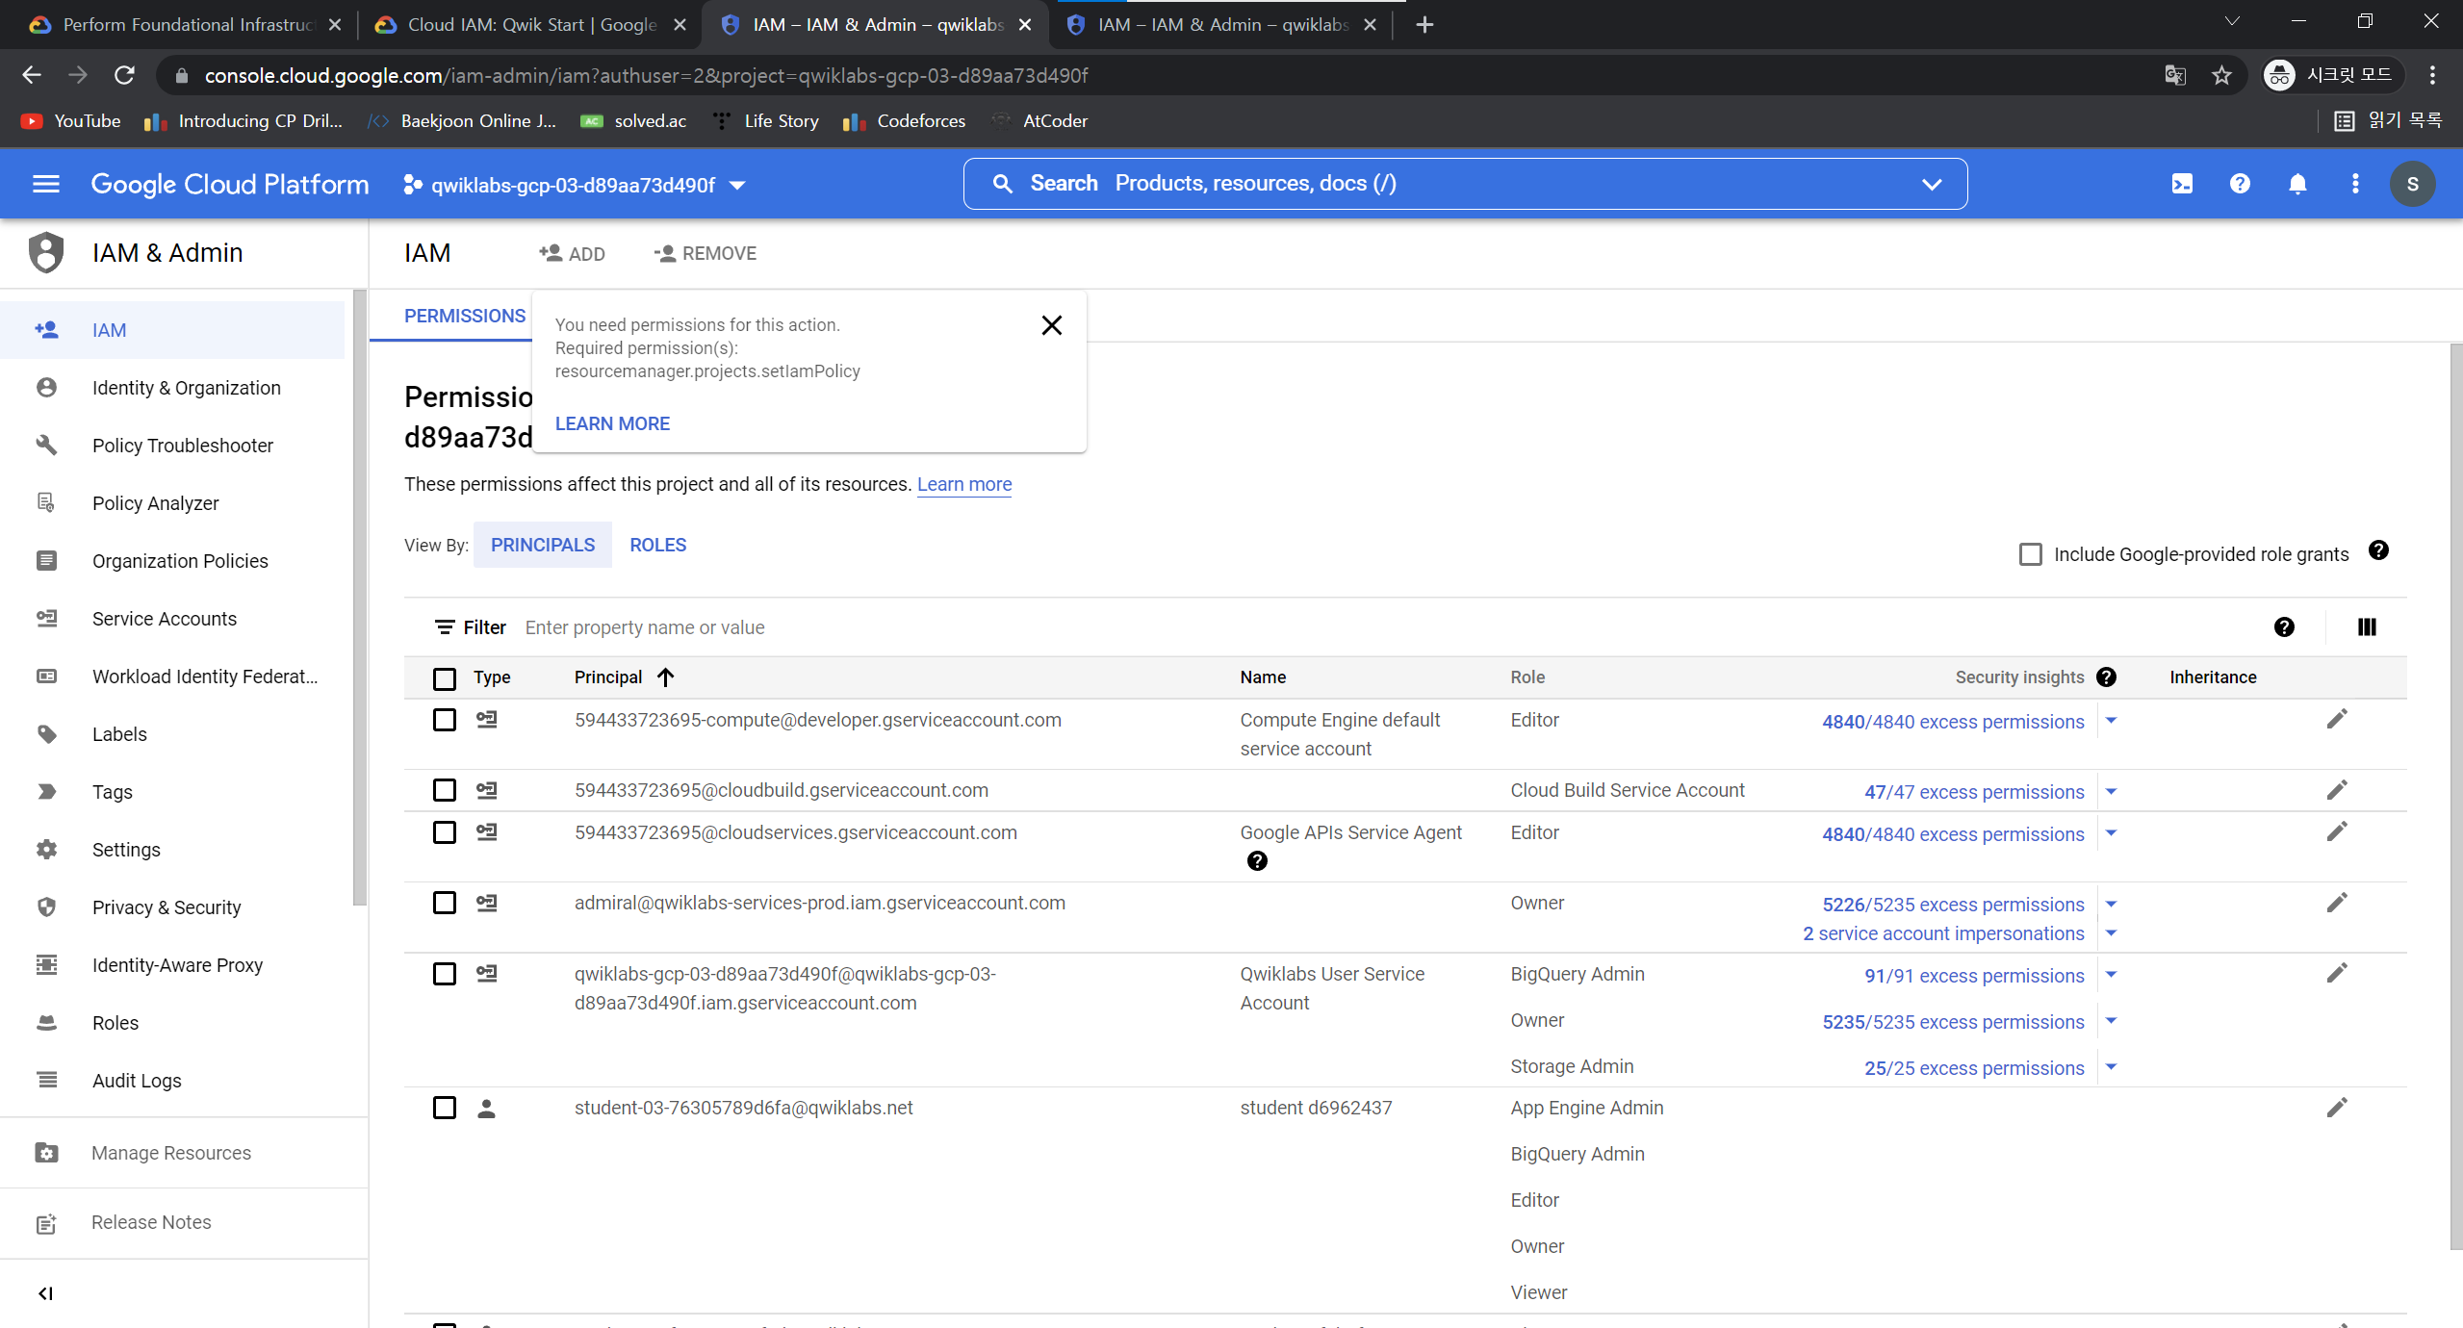Click help icon next to Security insights
Screen dimensions: 2463x1328
coord(2106,677)
